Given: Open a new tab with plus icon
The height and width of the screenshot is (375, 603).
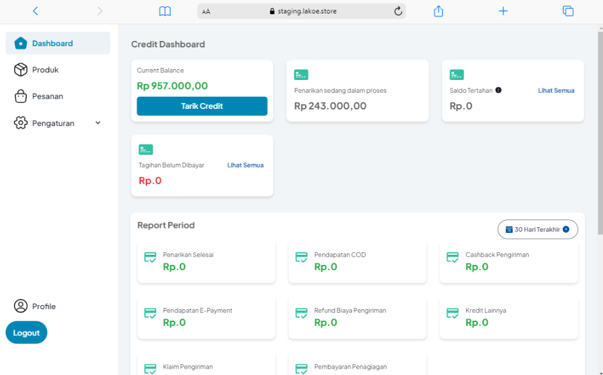Looking at the screenshot, I should [503, 11].
